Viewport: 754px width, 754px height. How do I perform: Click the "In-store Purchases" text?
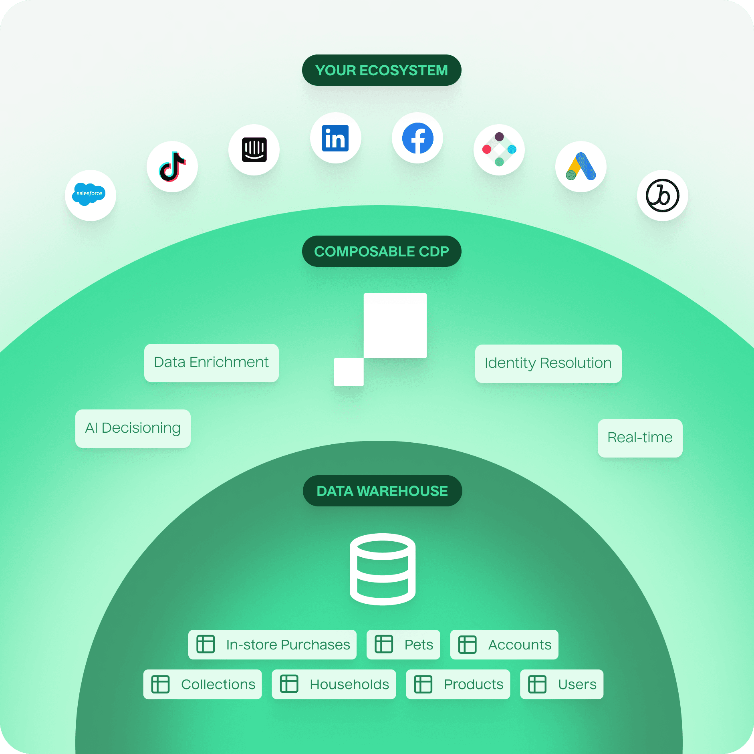[x=288, y=645]
